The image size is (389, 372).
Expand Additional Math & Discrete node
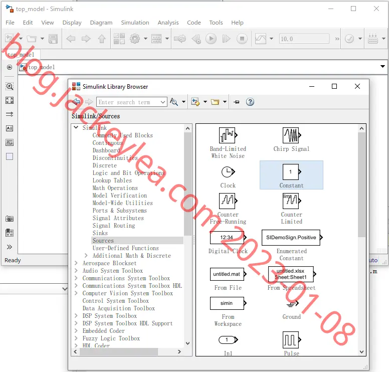[86, 256]
